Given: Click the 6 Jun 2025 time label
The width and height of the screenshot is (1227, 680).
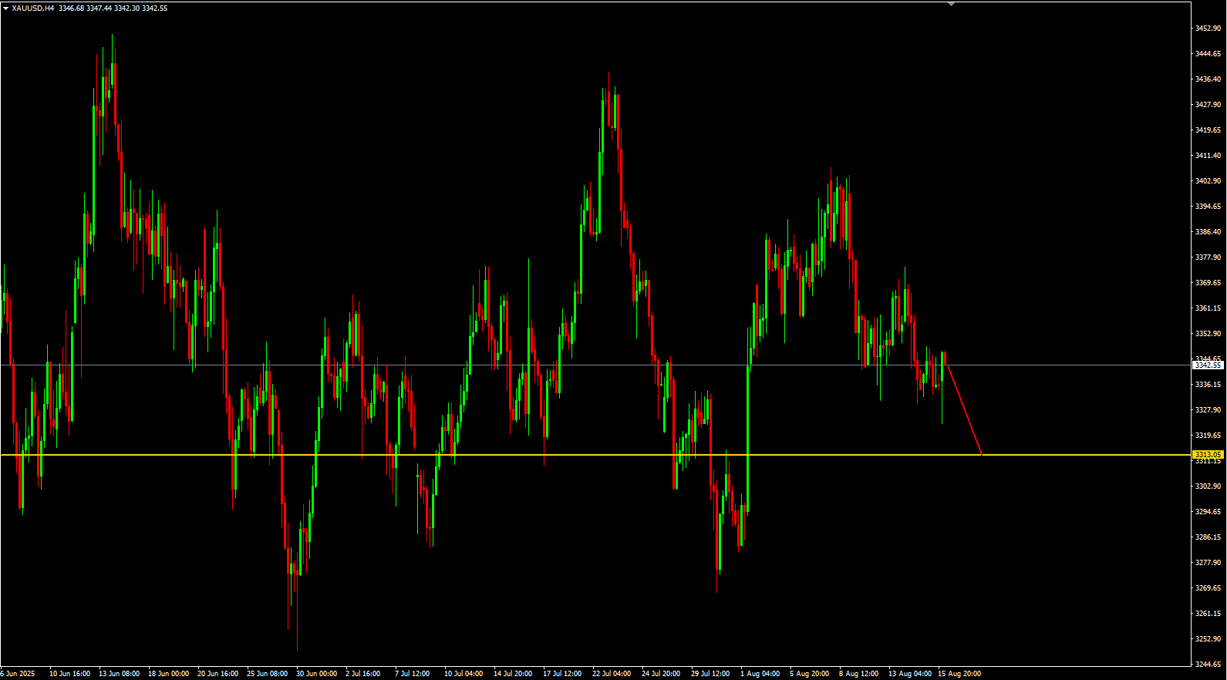Looking at the screenshot, I should (x=18, y=674).
